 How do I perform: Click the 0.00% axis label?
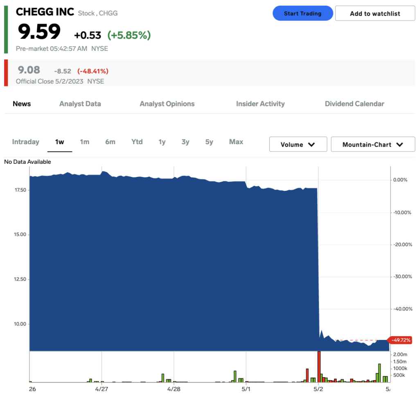click(x=400, y=180)
